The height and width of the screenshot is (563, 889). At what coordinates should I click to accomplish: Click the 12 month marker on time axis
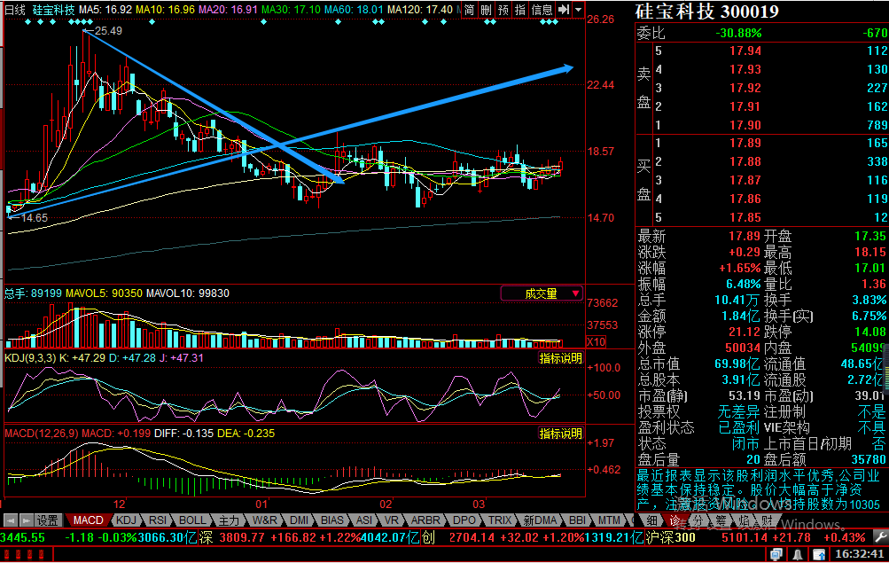pos(119,504)
